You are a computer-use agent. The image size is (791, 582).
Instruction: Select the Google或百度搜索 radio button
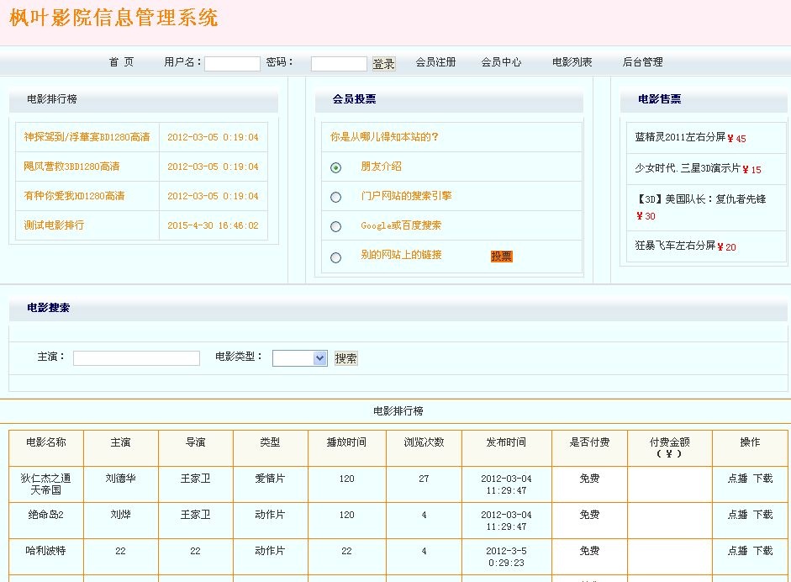(336, 226)
